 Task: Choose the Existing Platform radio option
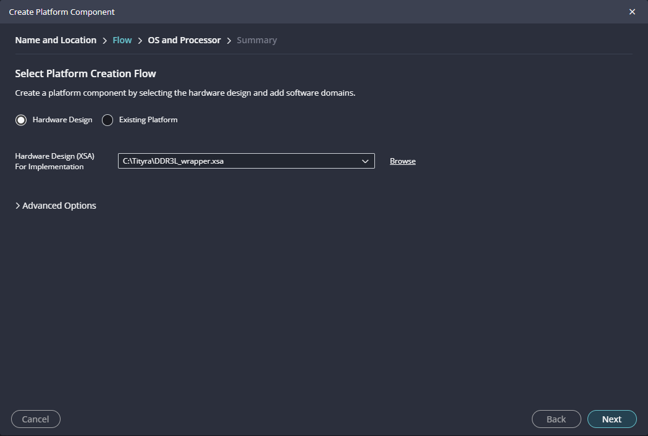(107, 120)
